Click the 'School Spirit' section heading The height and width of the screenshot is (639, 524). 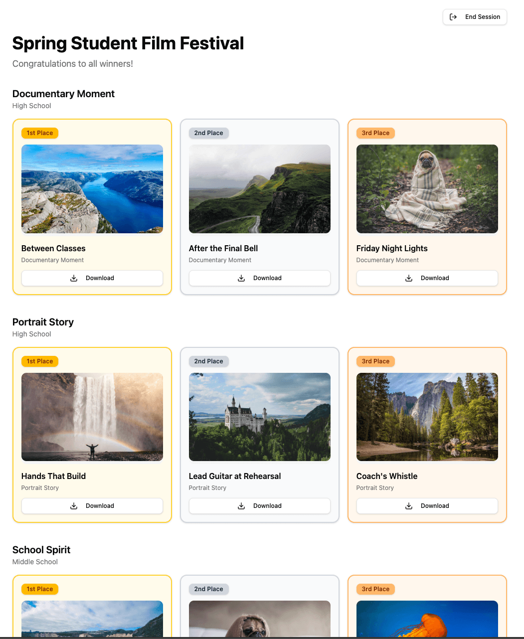point(41,550)
